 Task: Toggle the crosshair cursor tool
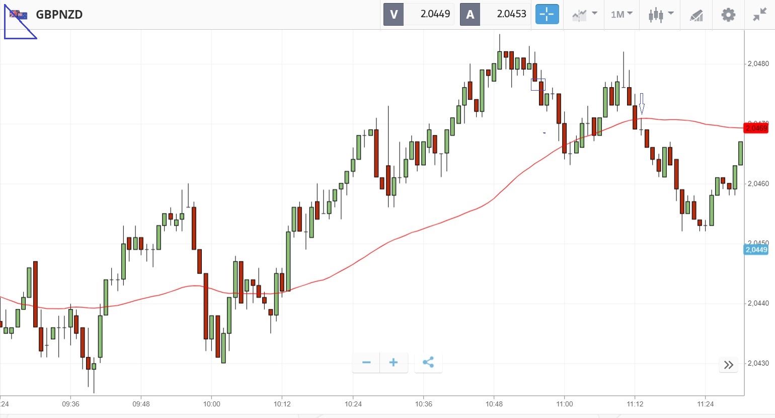click(x=547, y=15)
